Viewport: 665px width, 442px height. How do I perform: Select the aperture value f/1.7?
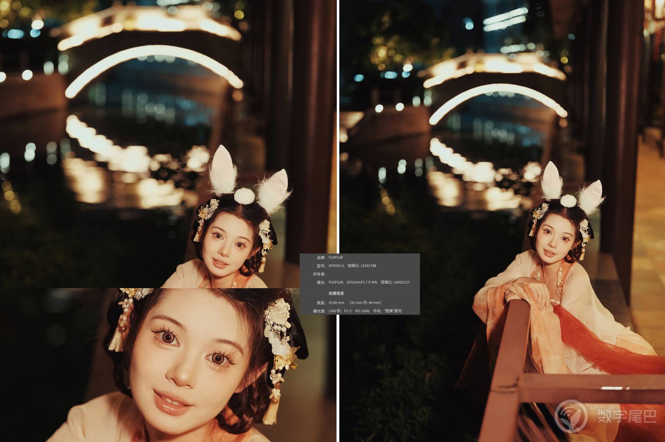point(348,311)
